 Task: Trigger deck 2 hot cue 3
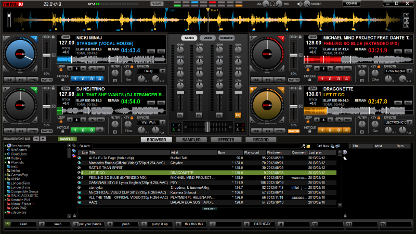pyautogui.click(x=339, y=79)
